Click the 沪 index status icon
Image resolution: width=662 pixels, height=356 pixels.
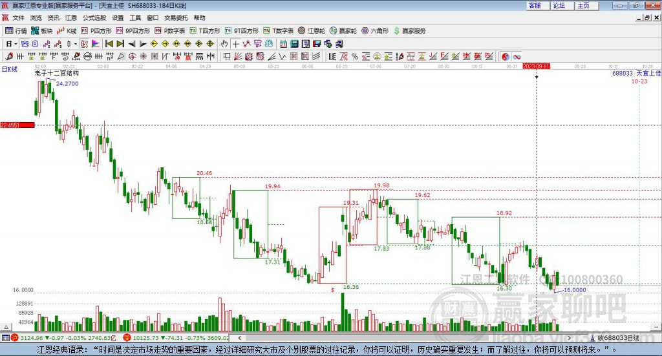pyautogui.click(x=15, y=338)
